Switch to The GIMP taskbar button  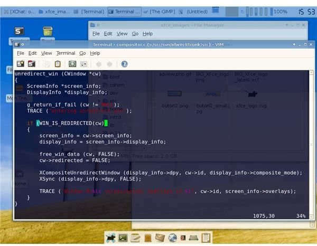point(159,12)
